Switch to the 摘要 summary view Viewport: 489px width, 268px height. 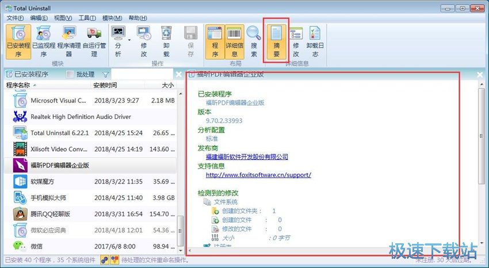coord(276,42)
